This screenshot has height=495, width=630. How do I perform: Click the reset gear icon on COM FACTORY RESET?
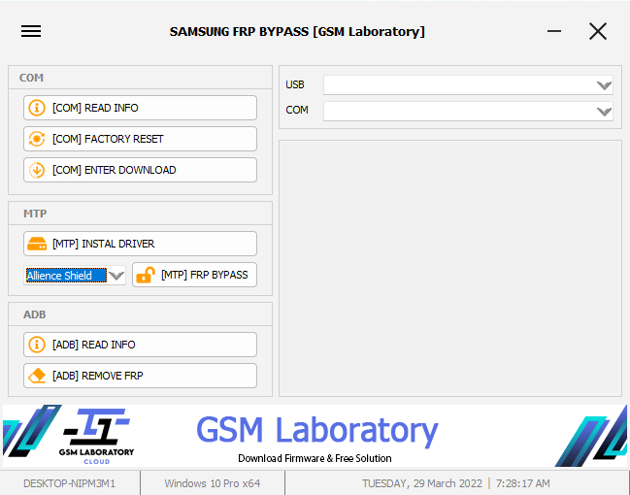(37, 139)
